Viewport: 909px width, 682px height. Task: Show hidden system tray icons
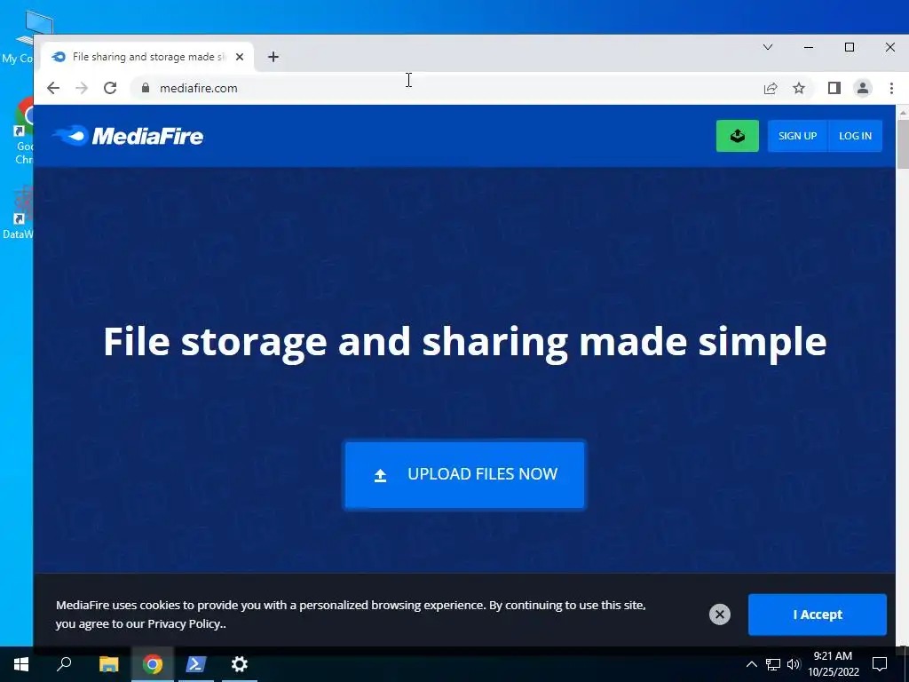click(751, 664)
